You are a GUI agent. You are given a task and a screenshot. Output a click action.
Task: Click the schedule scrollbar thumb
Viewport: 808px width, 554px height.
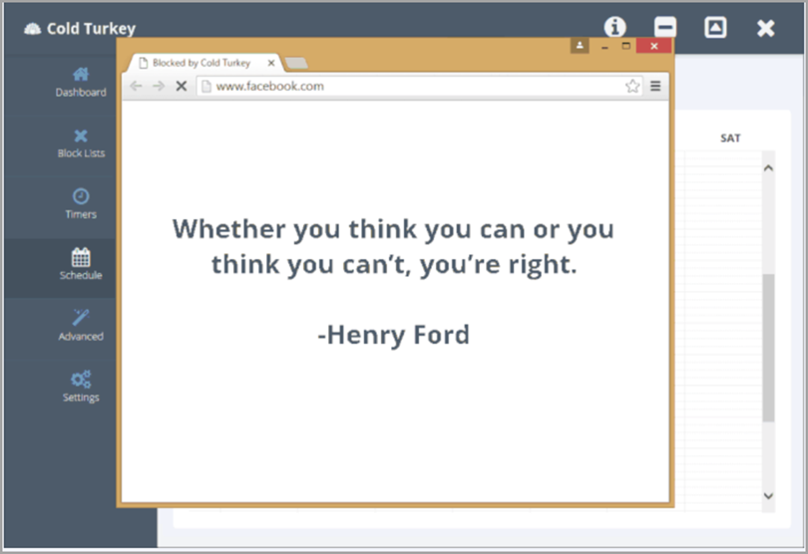[768, 348]
